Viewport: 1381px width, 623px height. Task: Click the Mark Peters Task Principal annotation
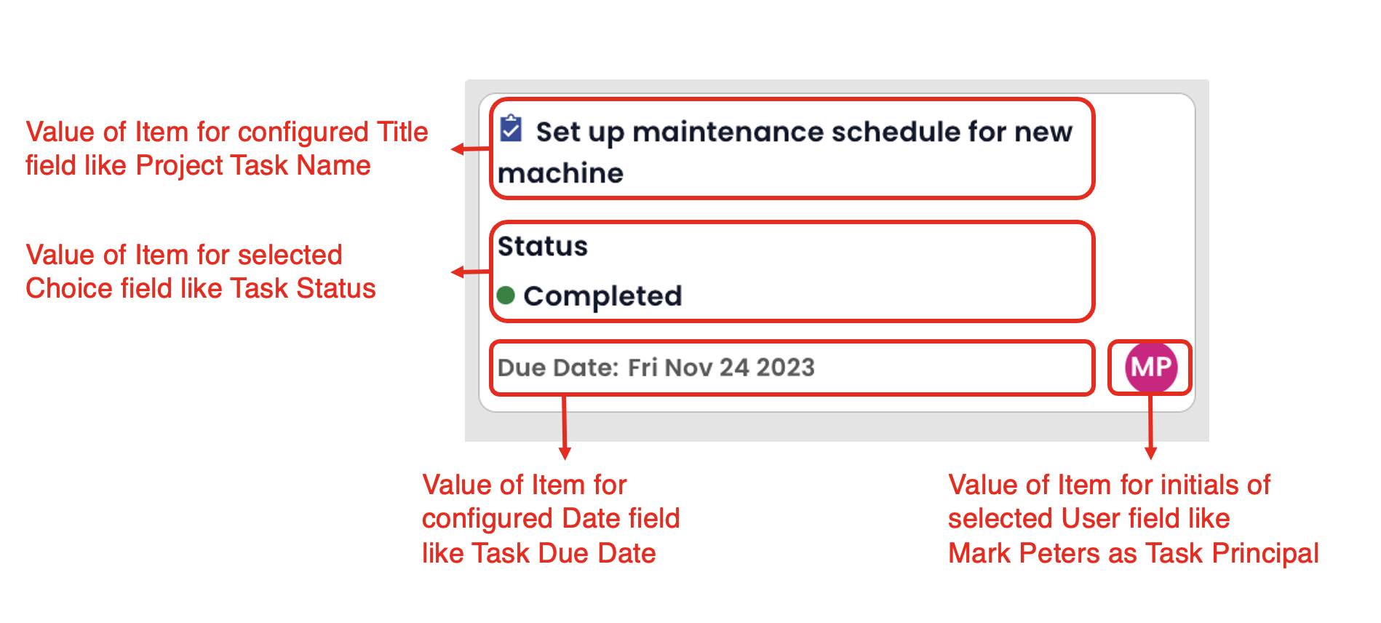(1133, 519)
